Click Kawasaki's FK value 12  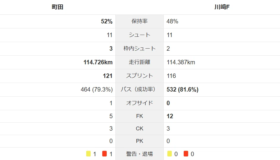tap(170, 116)
